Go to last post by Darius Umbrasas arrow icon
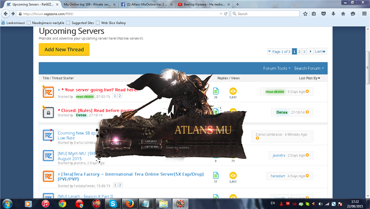The width and height of the screenshot is (370, 209). [x=258, y=138]
